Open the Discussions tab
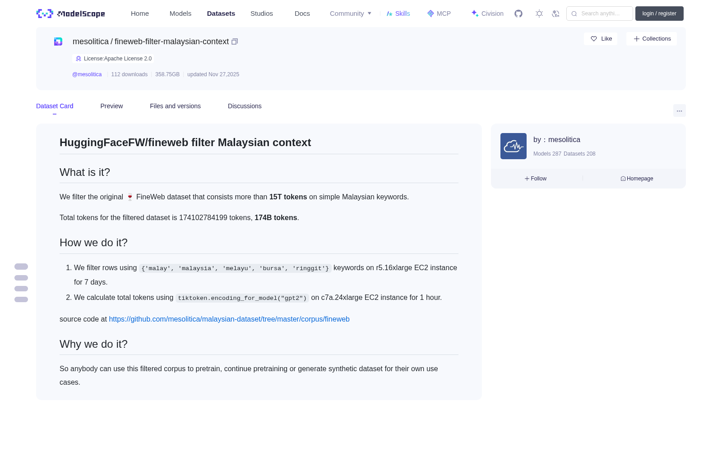Image resolution: width=722 pixels, height=451 pixels. (245, 106)
